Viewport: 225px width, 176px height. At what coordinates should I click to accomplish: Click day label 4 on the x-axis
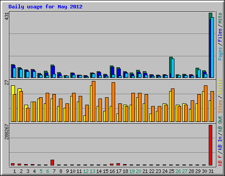click(x=34, y=171)
